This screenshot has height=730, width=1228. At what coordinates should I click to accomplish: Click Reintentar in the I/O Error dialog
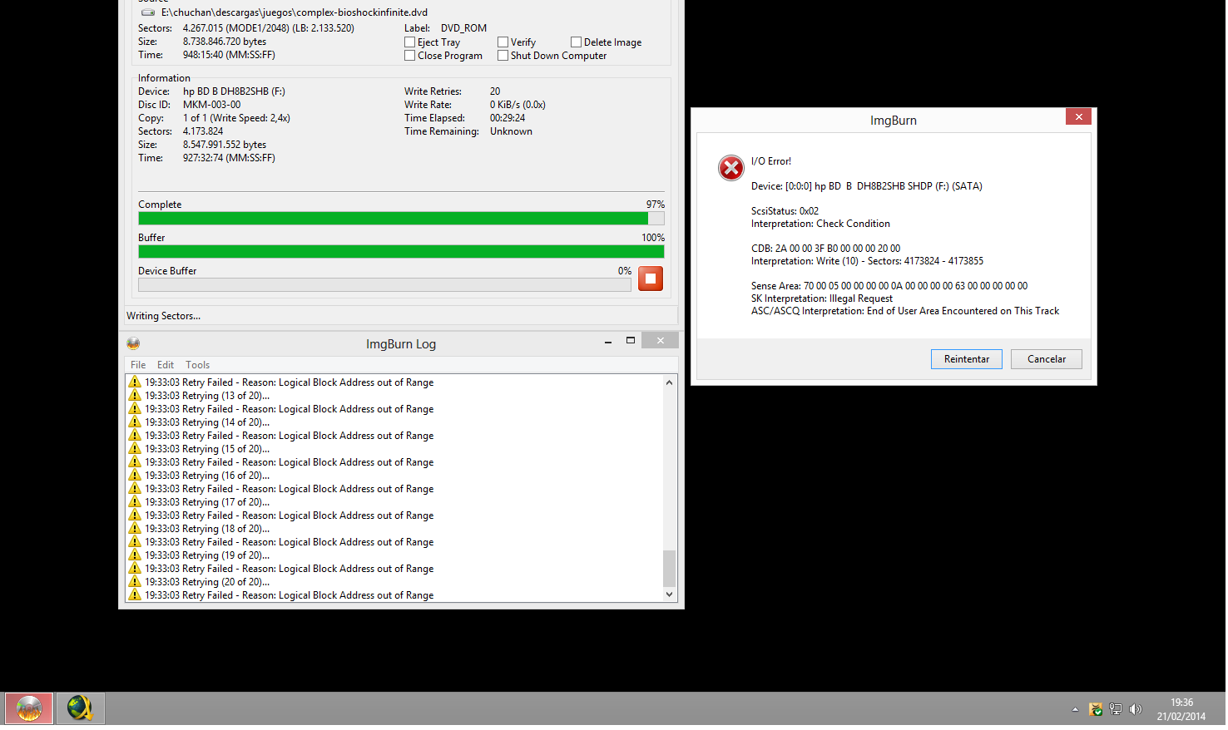[967, 359]
